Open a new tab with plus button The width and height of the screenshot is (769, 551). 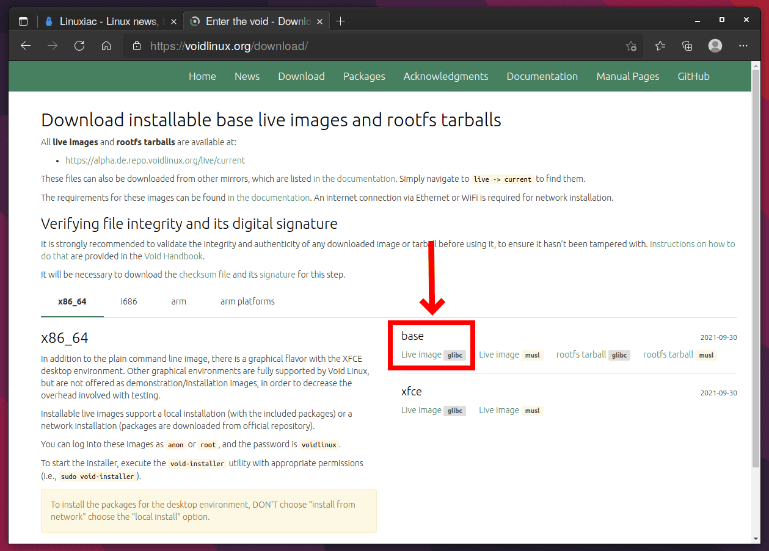coord(341,21)
